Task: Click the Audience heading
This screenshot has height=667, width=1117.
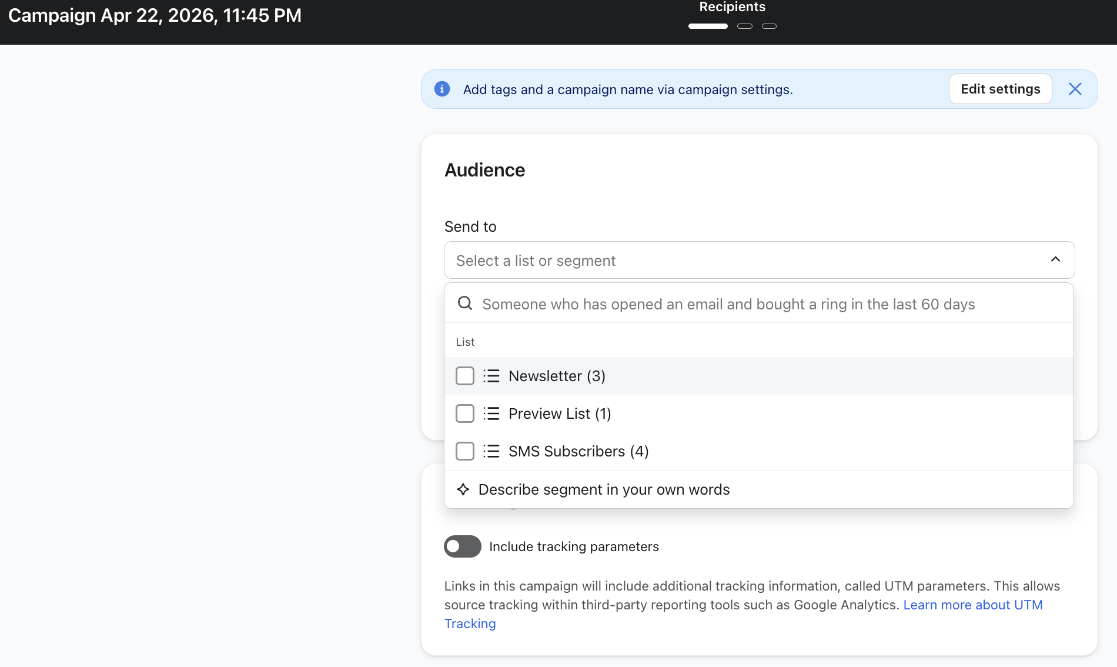Action: point(484,170)
